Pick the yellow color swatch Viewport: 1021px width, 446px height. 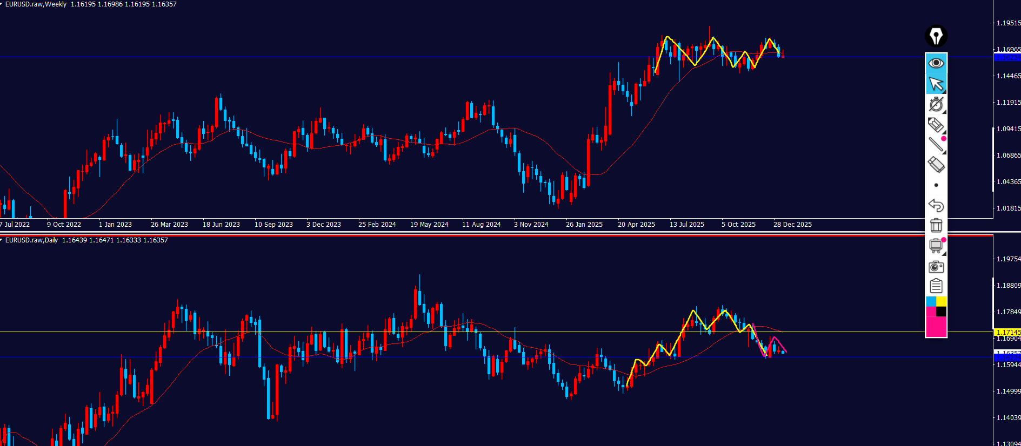coord(941,301)
